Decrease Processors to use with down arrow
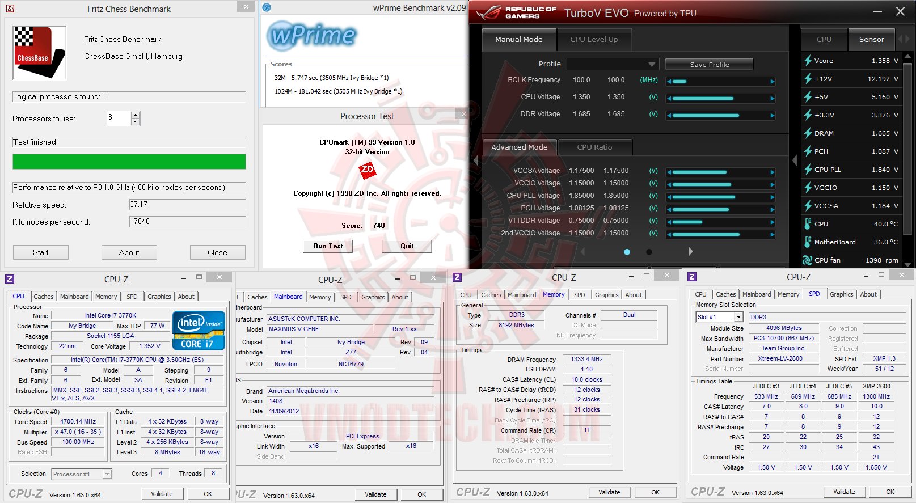Viewport: 916px width, 503px height. 135,122
